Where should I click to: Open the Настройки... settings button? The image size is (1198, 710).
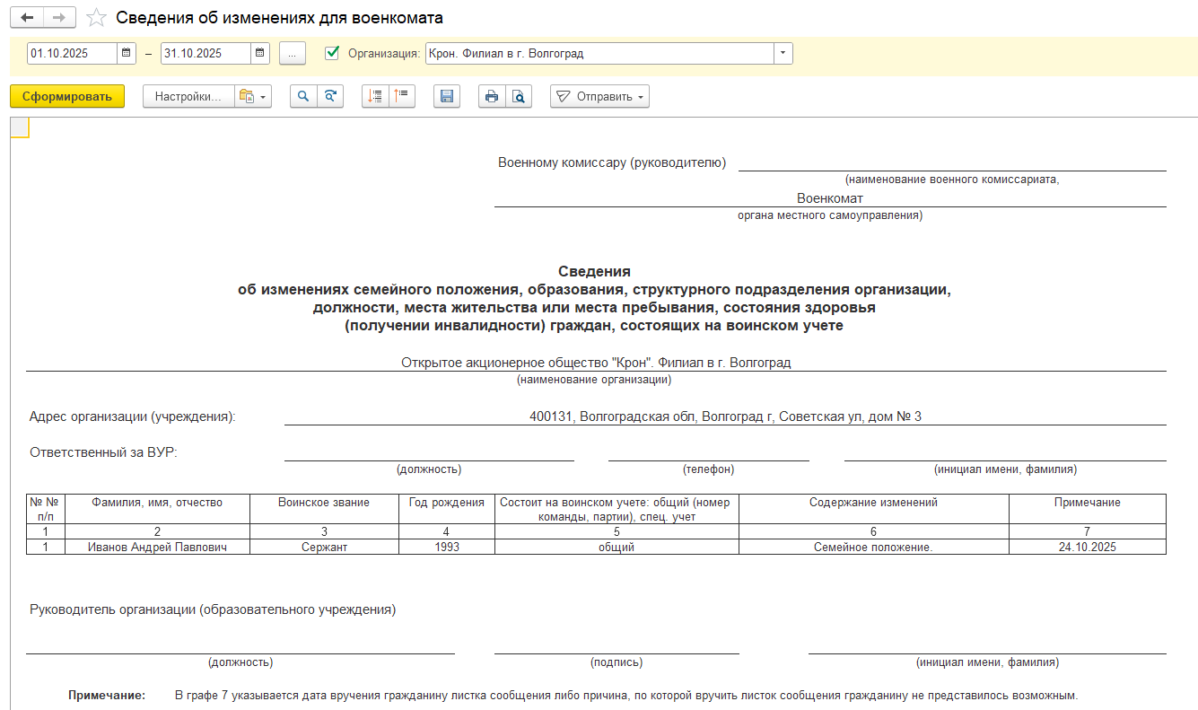coord(188,97)
